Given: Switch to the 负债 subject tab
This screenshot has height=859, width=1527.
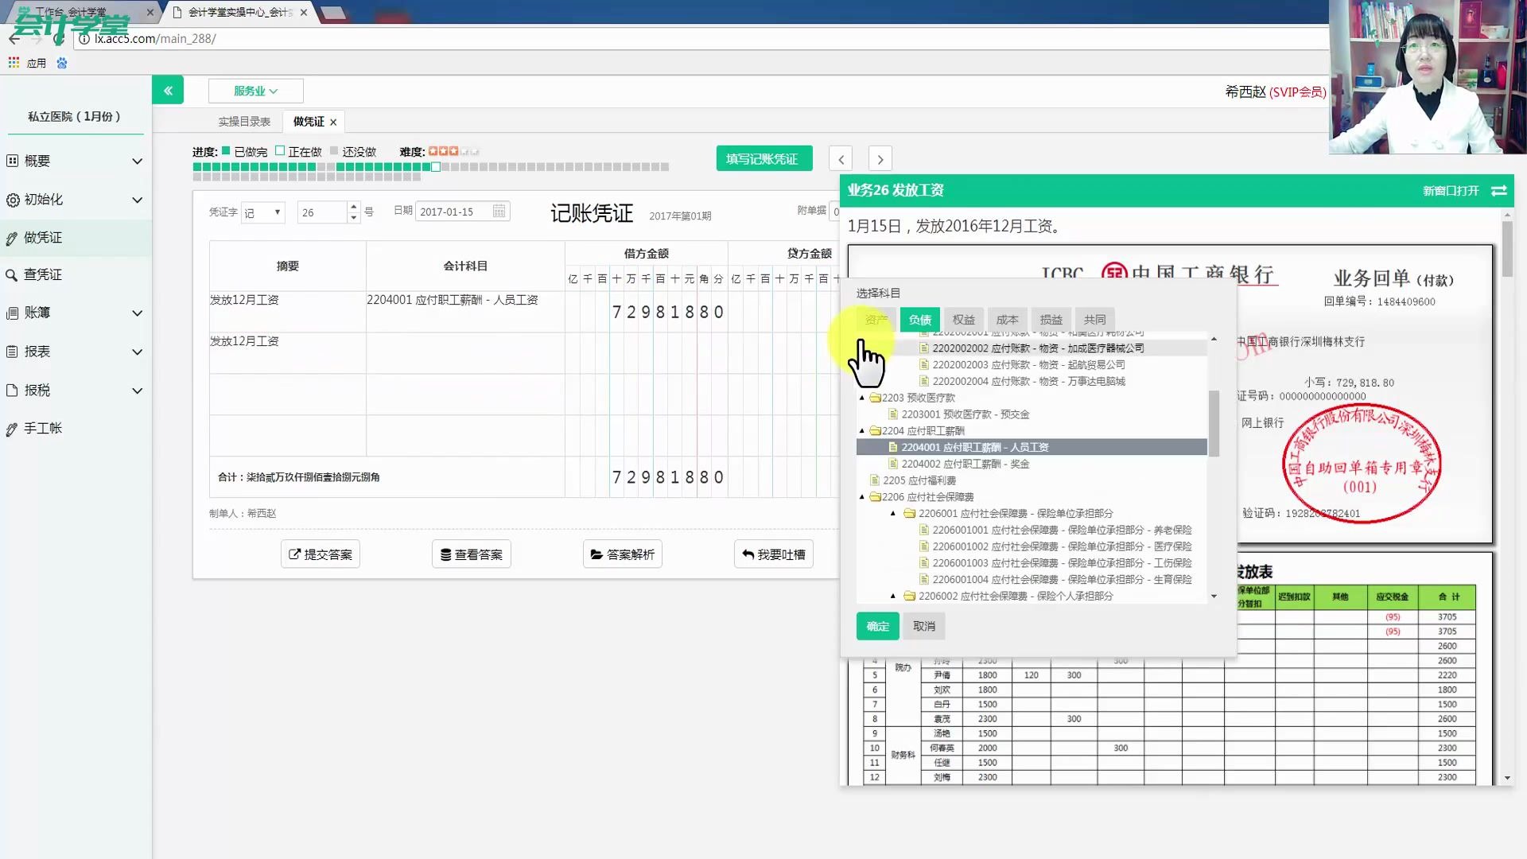Looking at the screenshot, I should pos(919,320).
